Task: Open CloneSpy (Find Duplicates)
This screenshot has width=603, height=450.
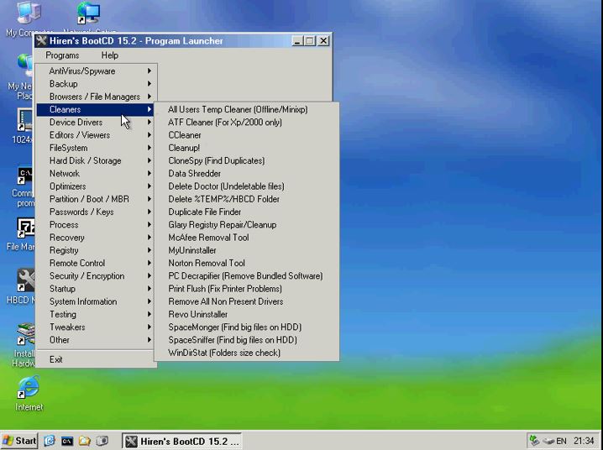Action: coord(247,160)
